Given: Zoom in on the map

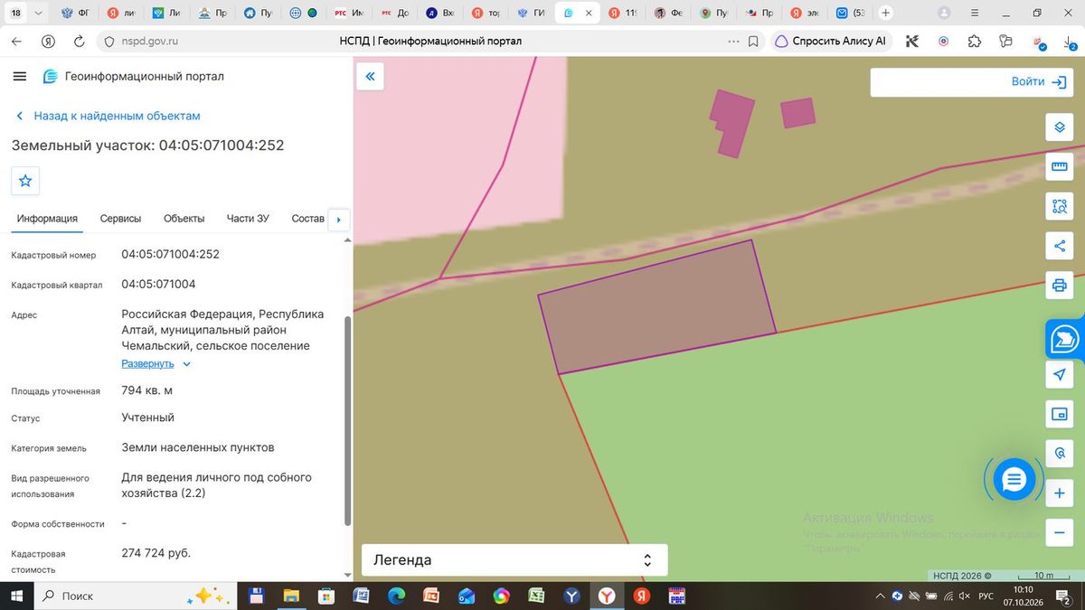Looking at the screenshot, I should click(x=1059, y=493).
